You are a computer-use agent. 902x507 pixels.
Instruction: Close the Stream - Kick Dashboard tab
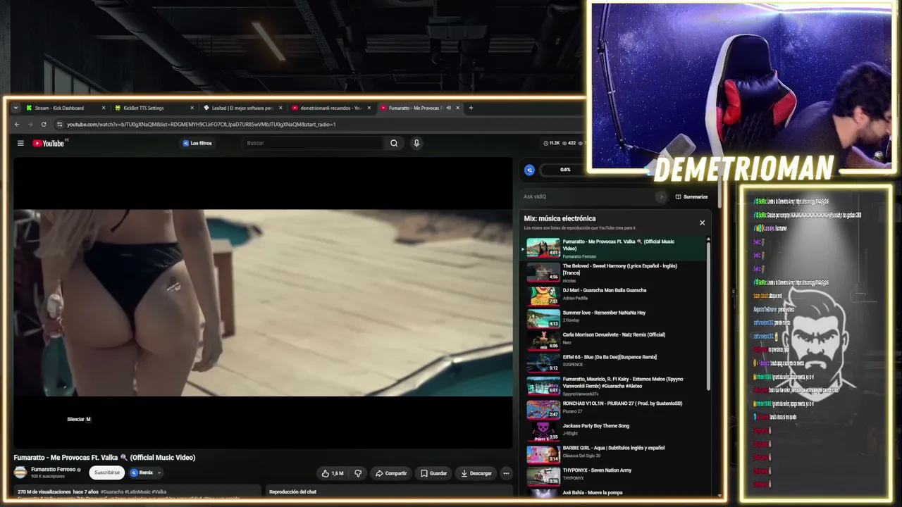coord(103,108)
